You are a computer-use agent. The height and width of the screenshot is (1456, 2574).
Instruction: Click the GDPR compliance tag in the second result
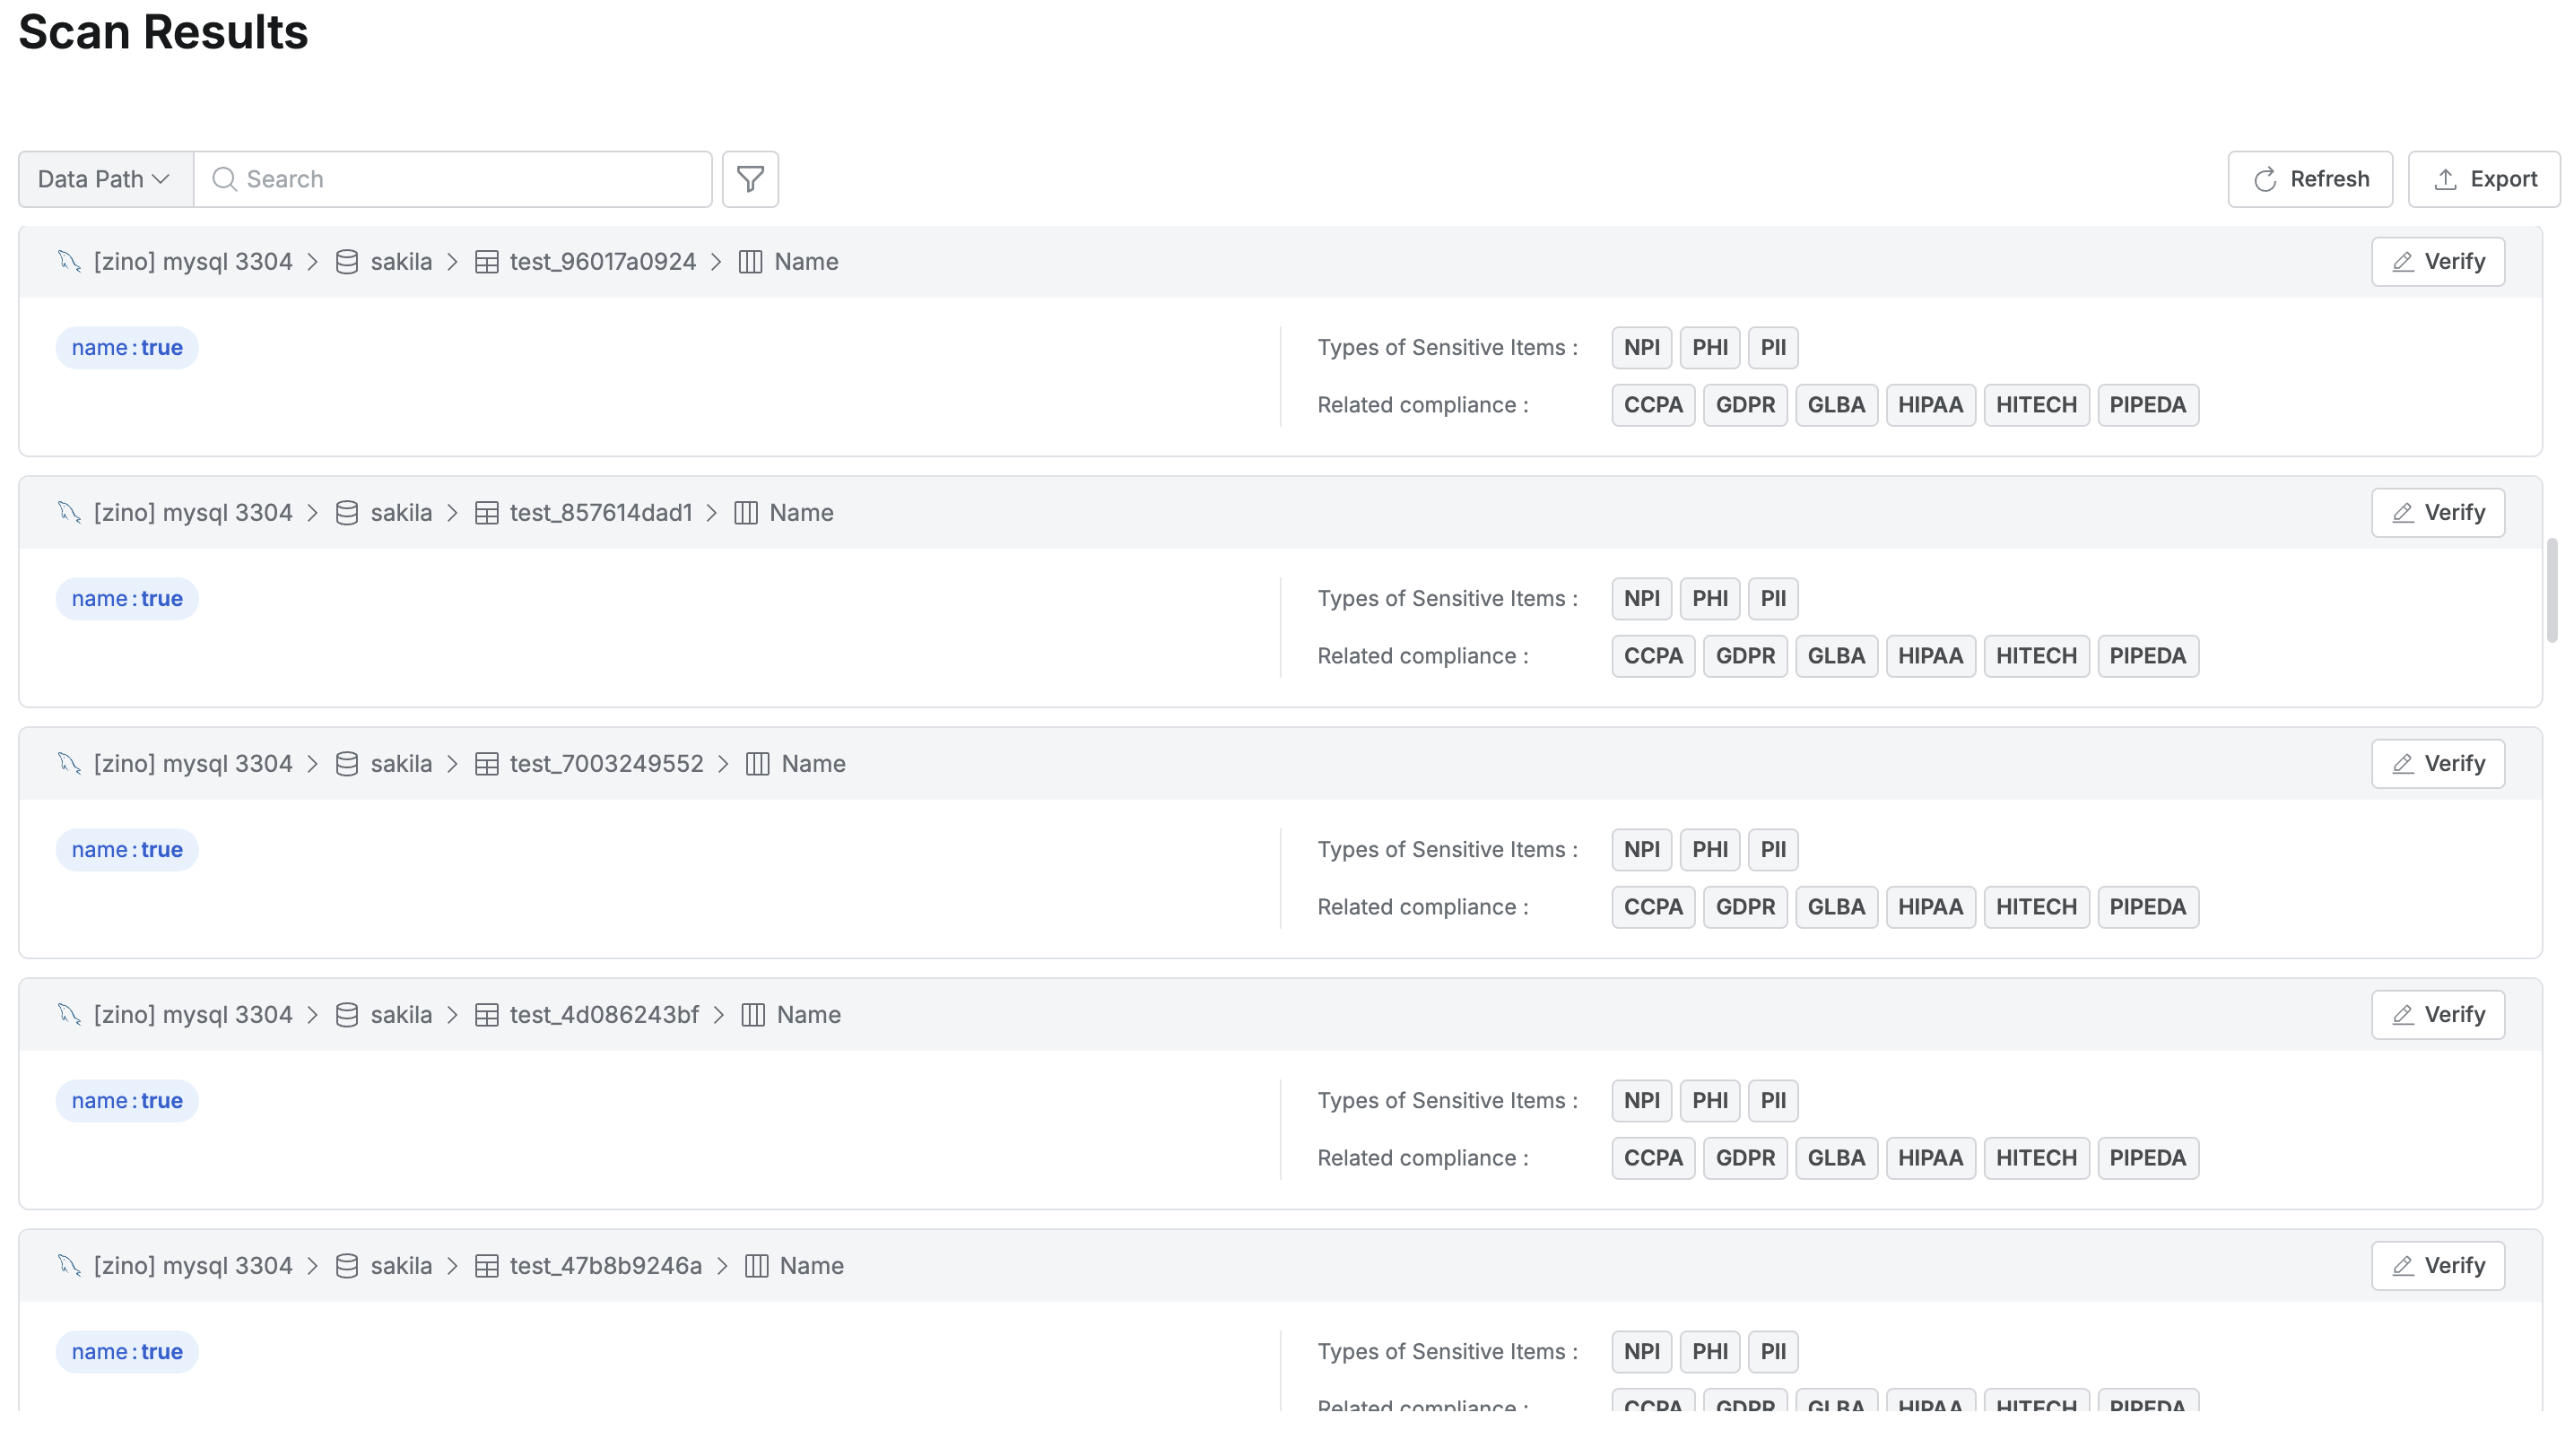tap(1744, 656)
